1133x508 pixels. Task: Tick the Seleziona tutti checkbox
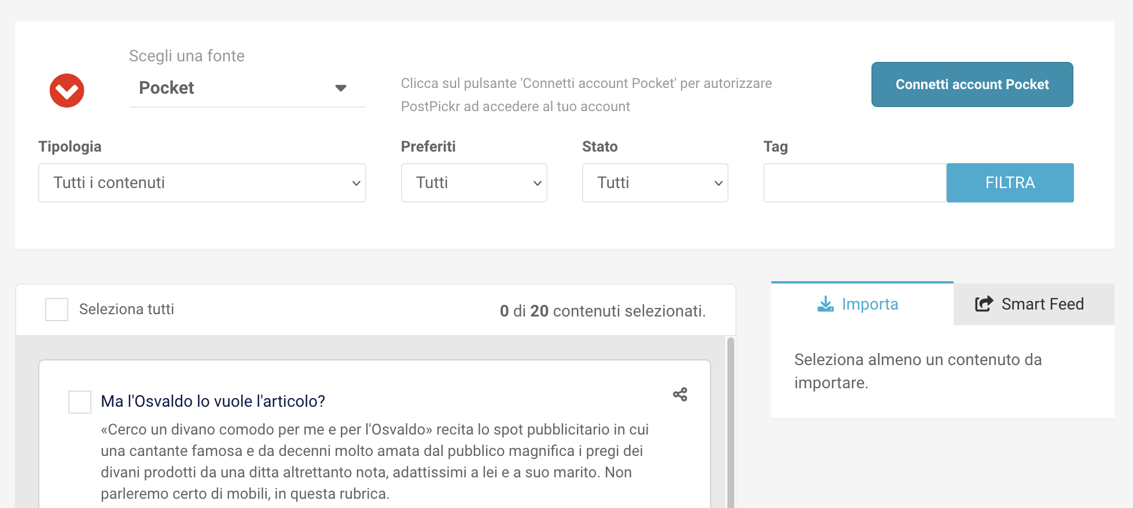coord(57,310)
